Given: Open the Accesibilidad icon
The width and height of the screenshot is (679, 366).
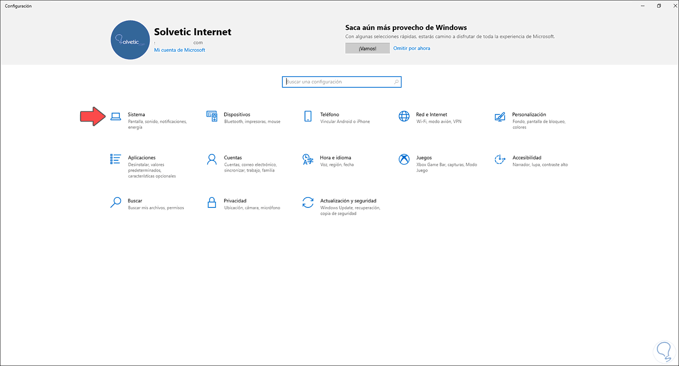Looking at the screenshot, I should coord(500,159).
